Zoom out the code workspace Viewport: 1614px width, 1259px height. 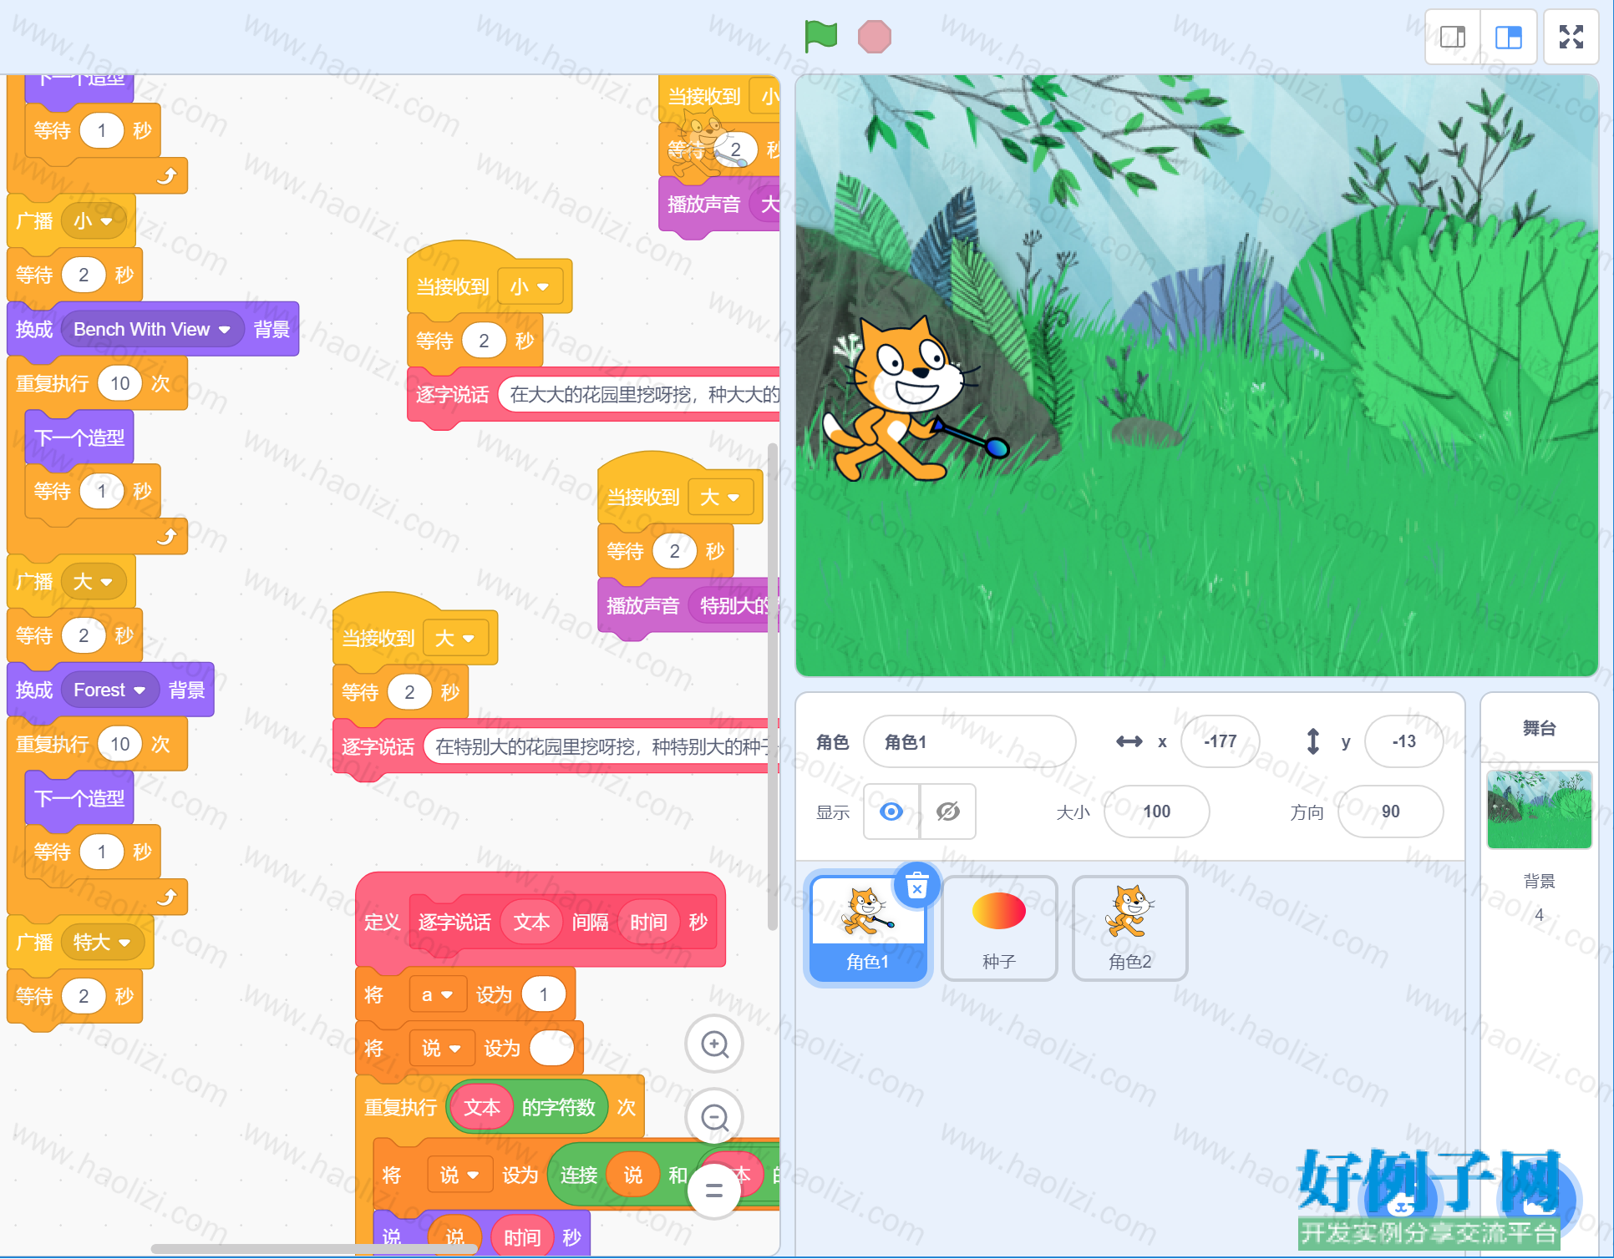pyautogui.click(x=714, y=1116)
